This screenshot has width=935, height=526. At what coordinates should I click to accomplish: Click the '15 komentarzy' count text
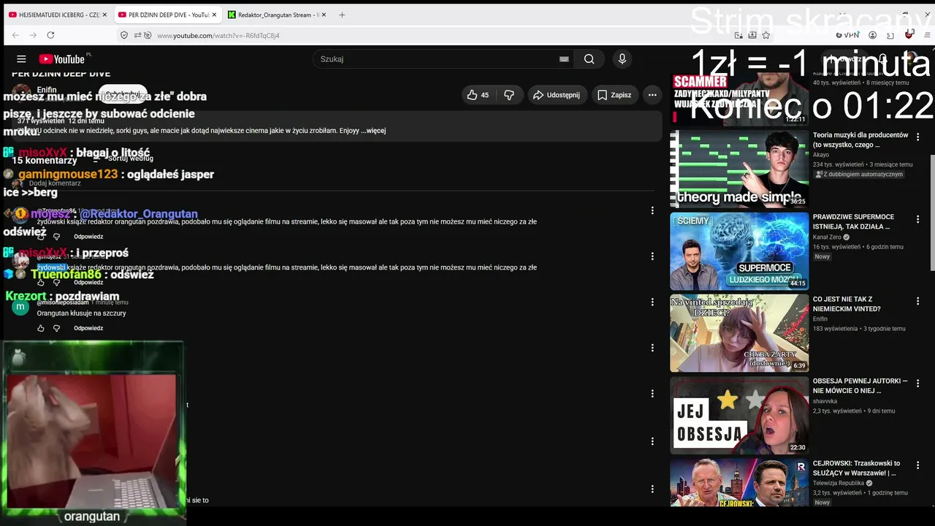click(45, 161)
